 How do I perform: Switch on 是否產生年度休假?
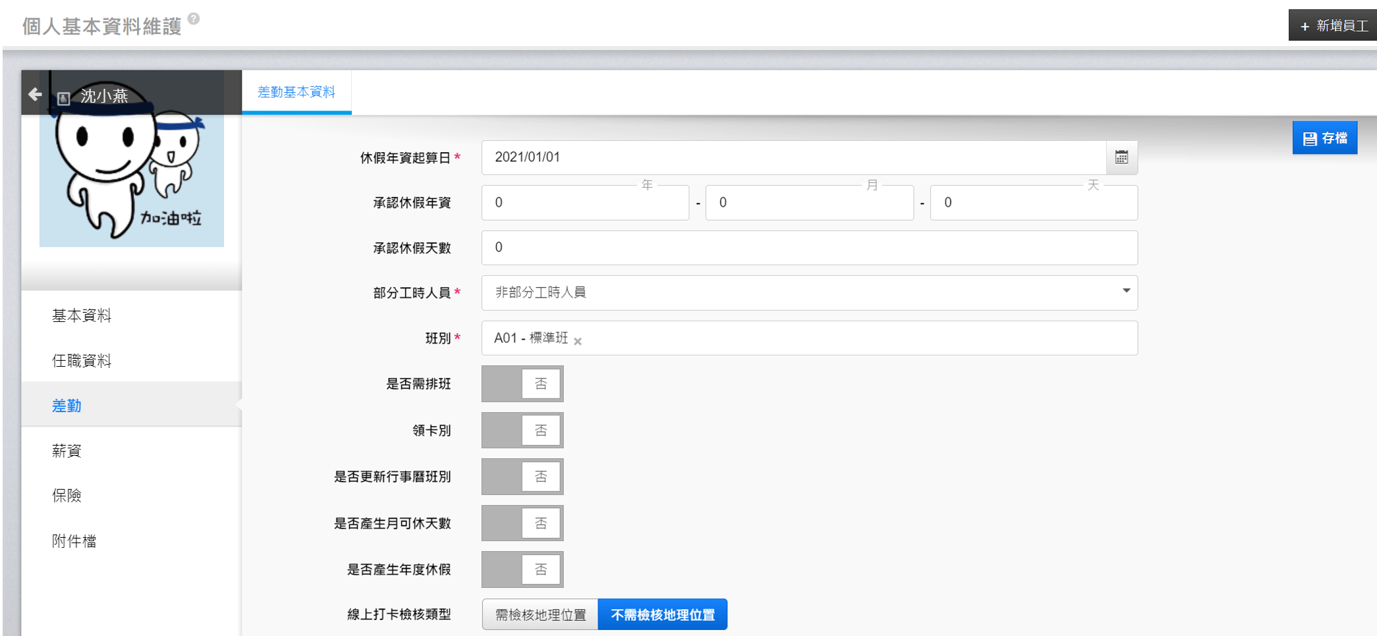522,570
